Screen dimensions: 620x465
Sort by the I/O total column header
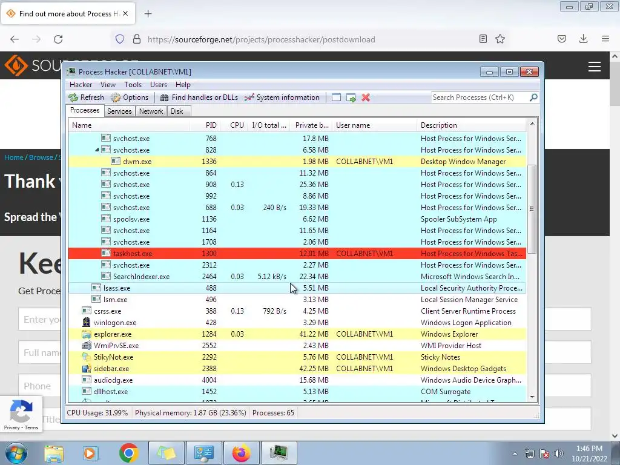pos(269,125)
